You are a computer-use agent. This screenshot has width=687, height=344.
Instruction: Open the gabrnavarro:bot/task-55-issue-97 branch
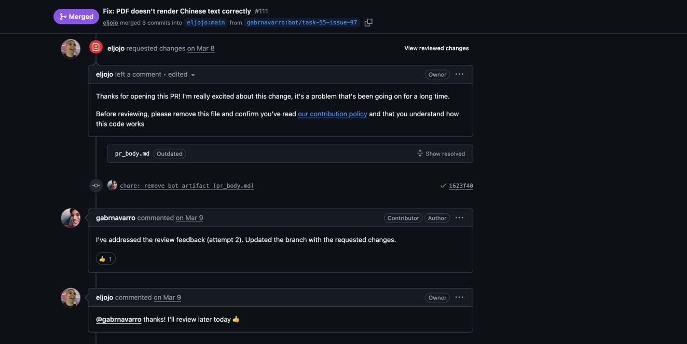click(x=301, y=23)
